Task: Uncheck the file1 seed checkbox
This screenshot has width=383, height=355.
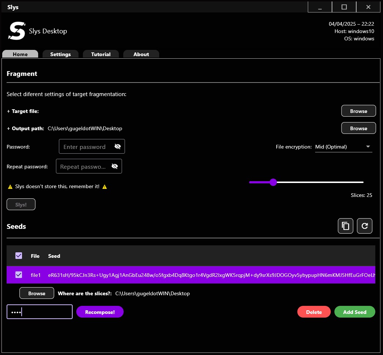Action: [x=19, y=275]
